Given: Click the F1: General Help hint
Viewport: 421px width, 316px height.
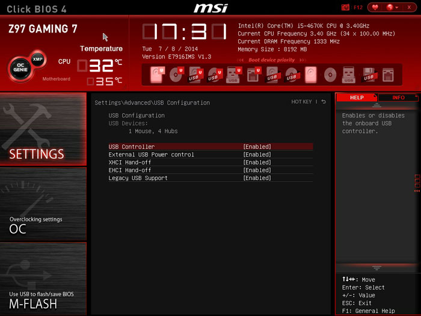Looking at the screenshot, I should tap(368, 311).
